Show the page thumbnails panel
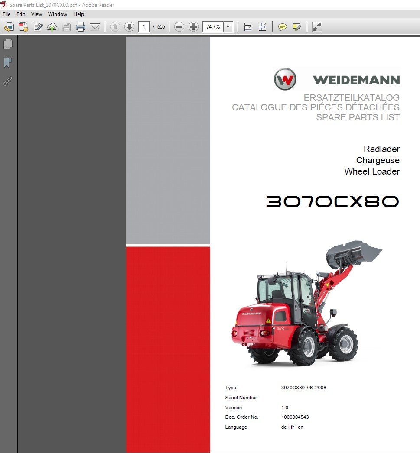This screenshot has height=453, width=420. coord(8,44)
